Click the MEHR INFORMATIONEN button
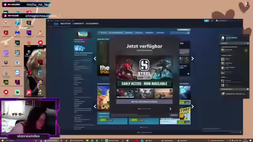Screen dimensions: 253x142 click(144, 102)
